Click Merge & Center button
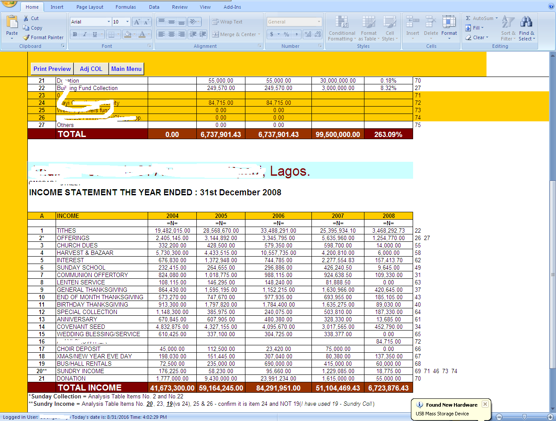Viewport: 556px width, 421px height. (x=234, y=34)
